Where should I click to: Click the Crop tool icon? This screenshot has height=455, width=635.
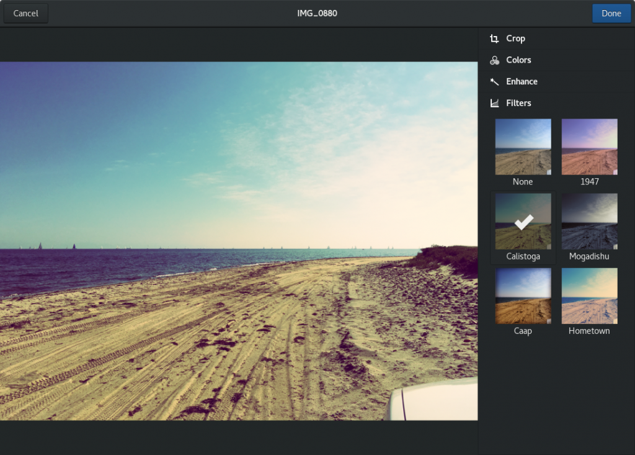pyautogui.click(x=494, y=38)
